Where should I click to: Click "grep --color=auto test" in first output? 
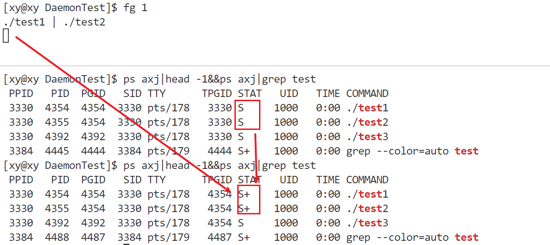(x=412, y=151)
